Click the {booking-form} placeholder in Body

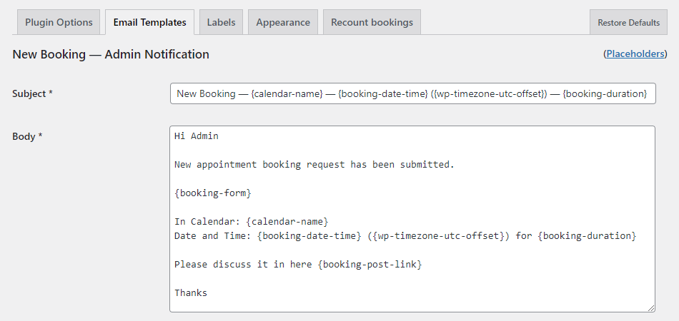coord(213,193)
